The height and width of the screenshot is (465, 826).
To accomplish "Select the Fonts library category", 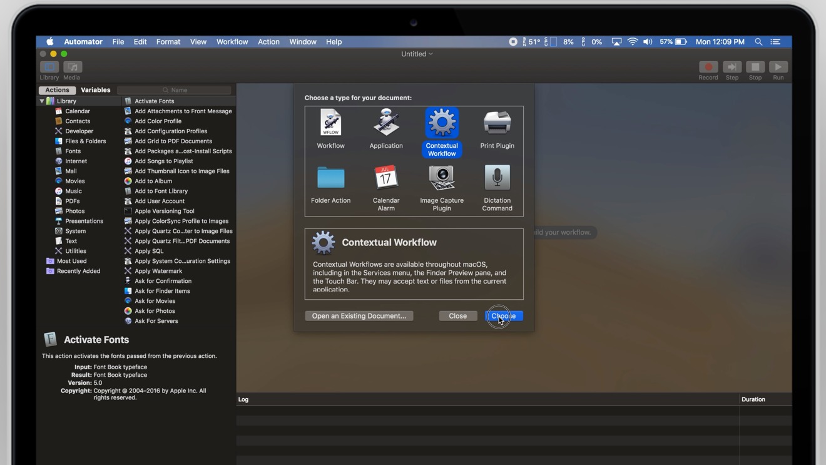I will pos(73,151).
